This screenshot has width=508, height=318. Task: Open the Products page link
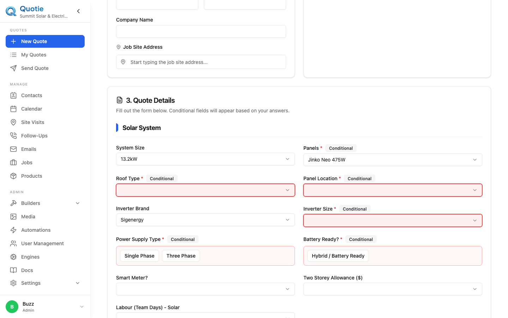(x=45, y=176)
